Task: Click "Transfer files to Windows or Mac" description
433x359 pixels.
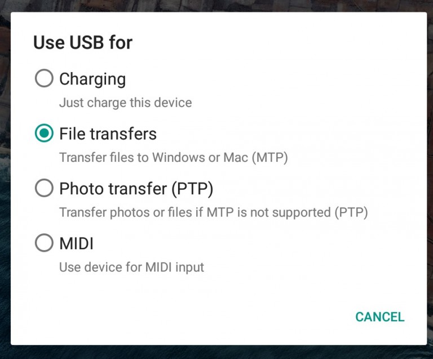Action: click(173, 157)
